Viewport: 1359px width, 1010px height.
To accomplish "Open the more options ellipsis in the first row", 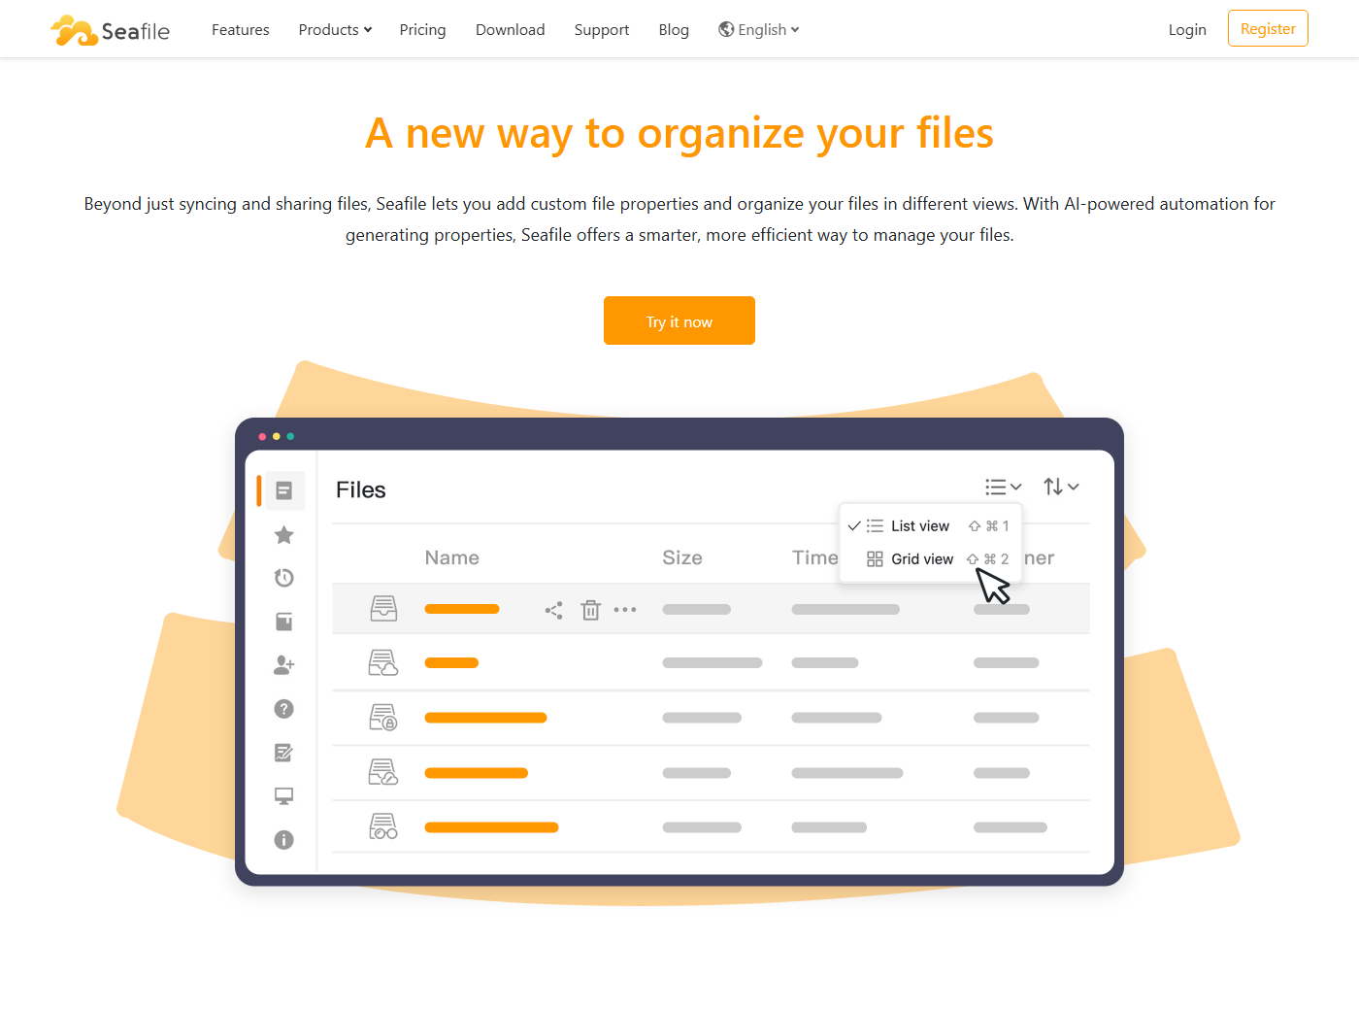I will [x=625, y=610].
